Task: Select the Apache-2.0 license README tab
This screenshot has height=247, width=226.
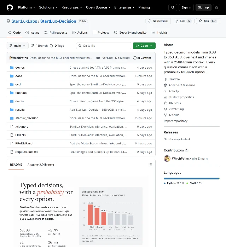Action: point(41,165)
